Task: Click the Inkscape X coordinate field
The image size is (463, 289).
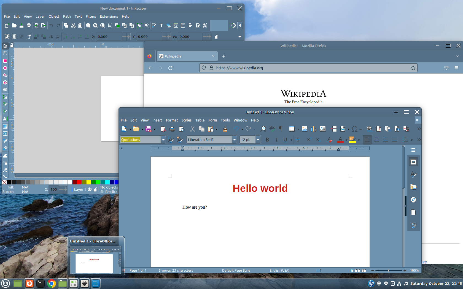Action: 109,37
